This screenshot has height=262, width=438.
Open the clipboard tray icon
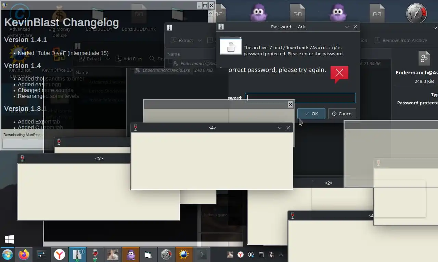[x=261, y=254]
